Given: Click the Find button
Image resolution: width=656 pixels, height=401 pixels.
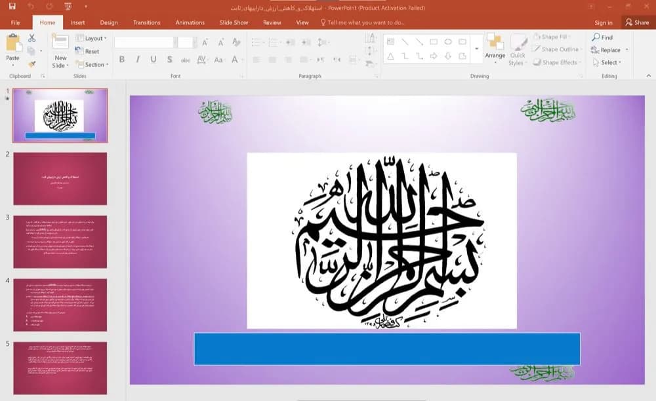Looking at the screenshot, I should point(602,37).
